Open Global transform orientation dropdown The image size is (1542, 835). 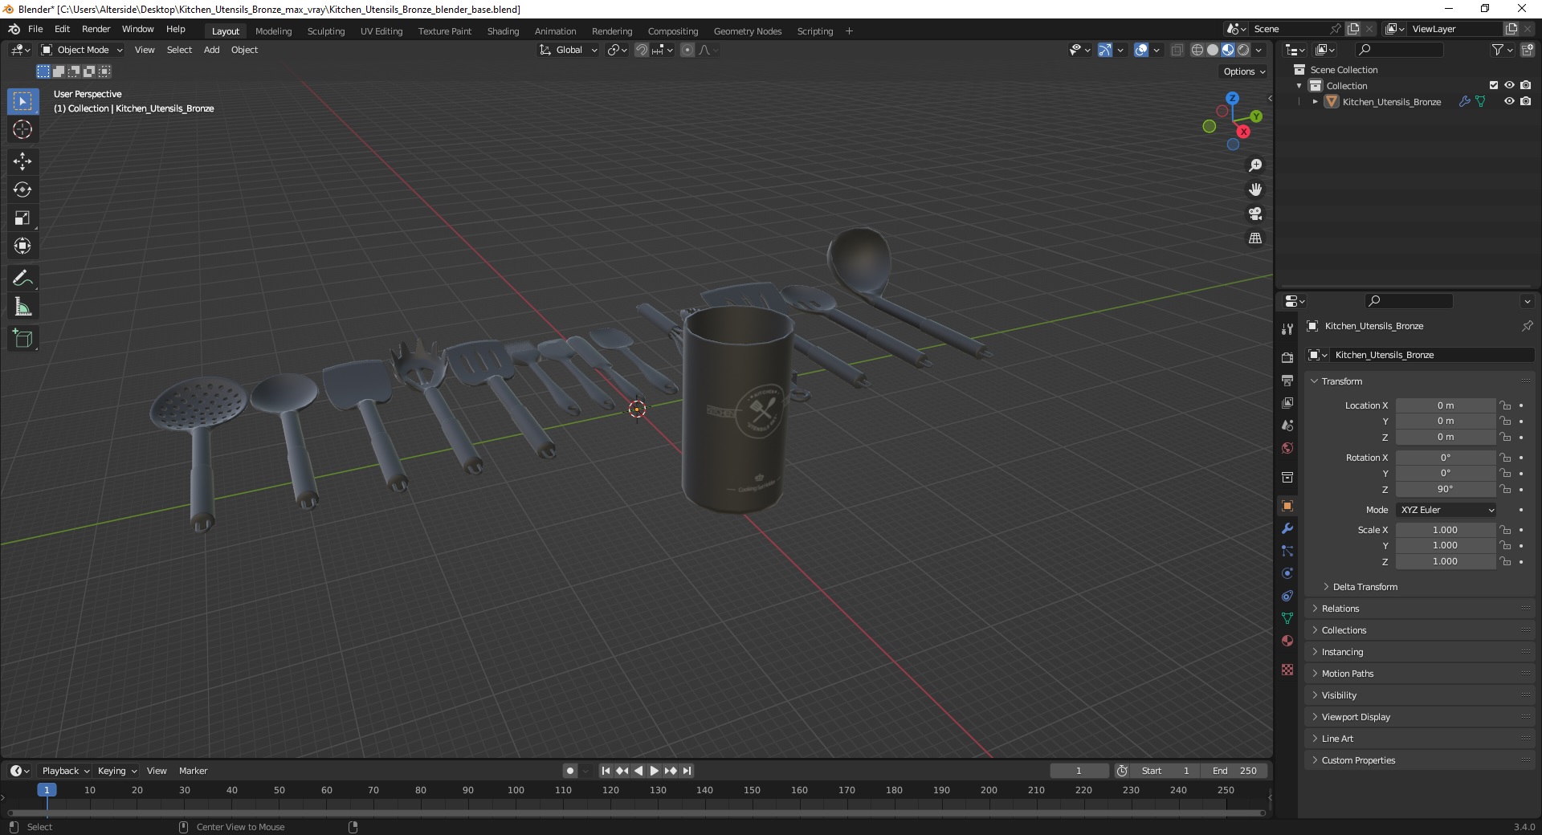coord(569,50)
